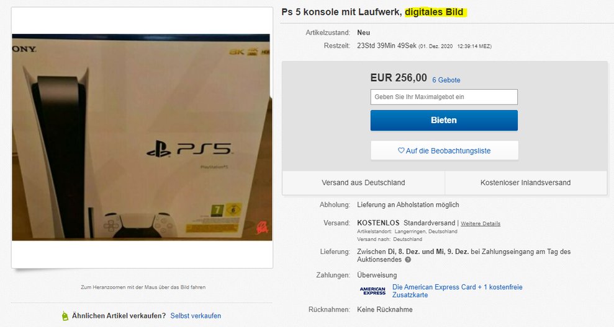Screen dimensions: 614x327
Task: Add item via Auf die Beobachtungsliste
Action: (x=445, y=150)
